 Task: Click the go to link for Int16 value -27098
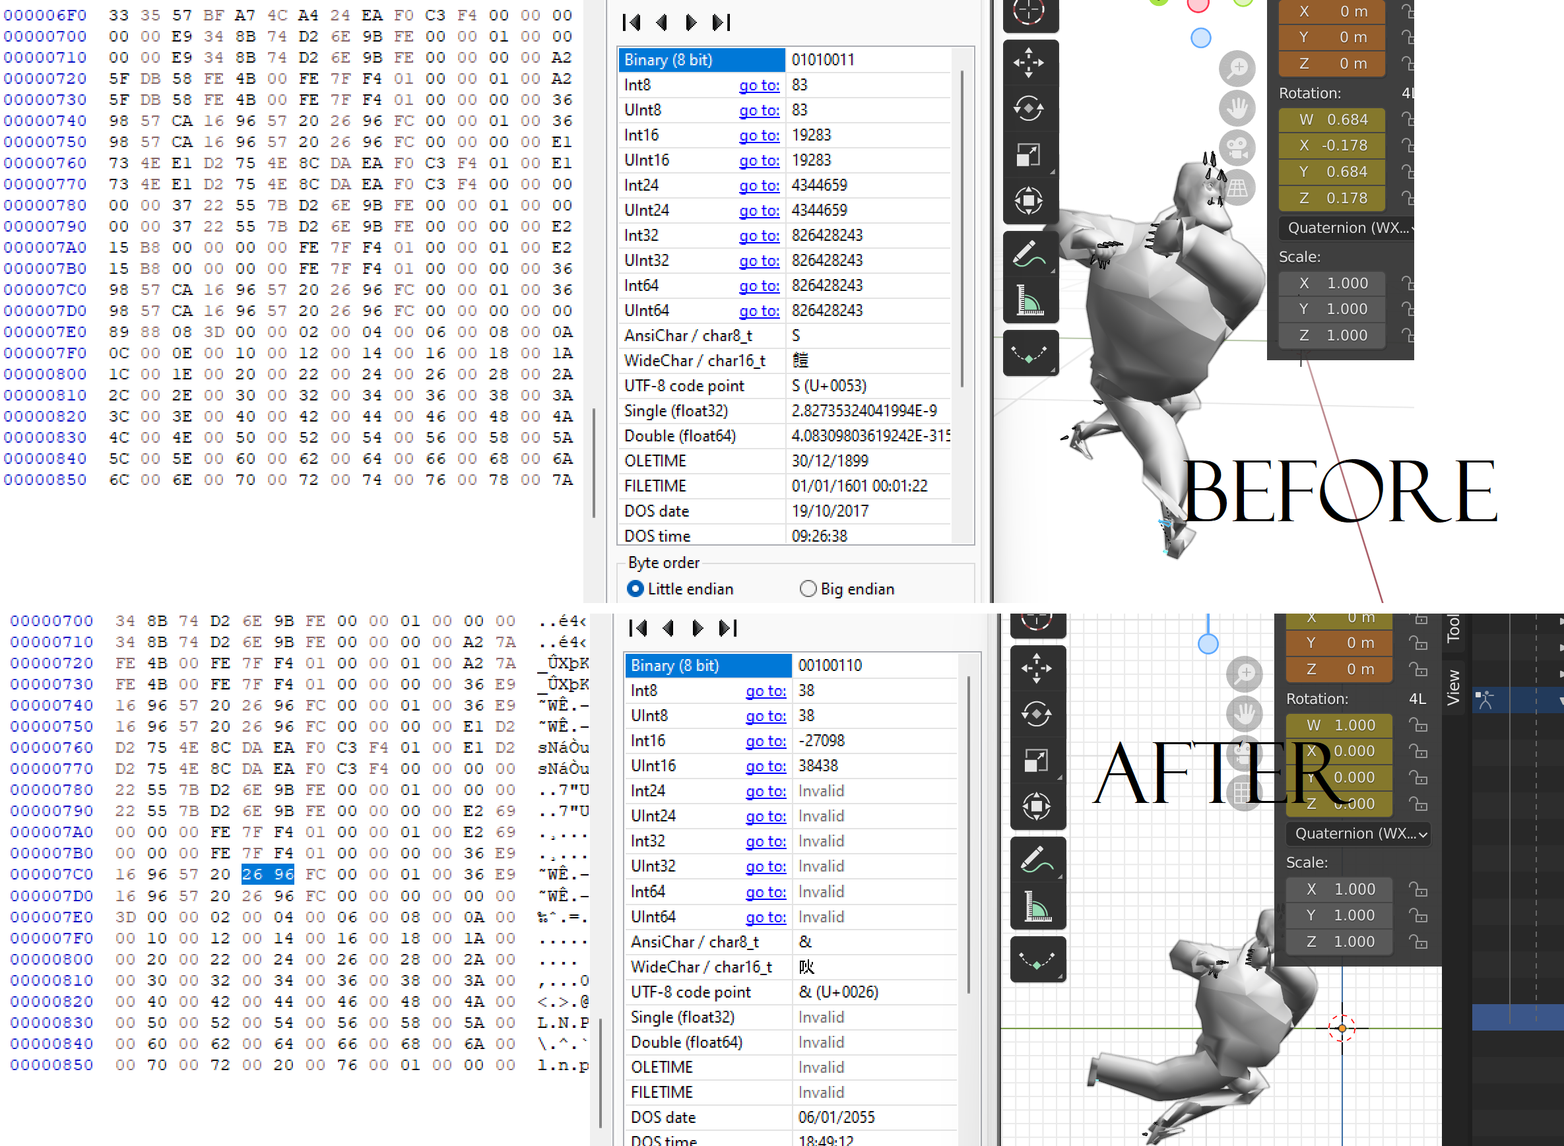tap(766, 741)
